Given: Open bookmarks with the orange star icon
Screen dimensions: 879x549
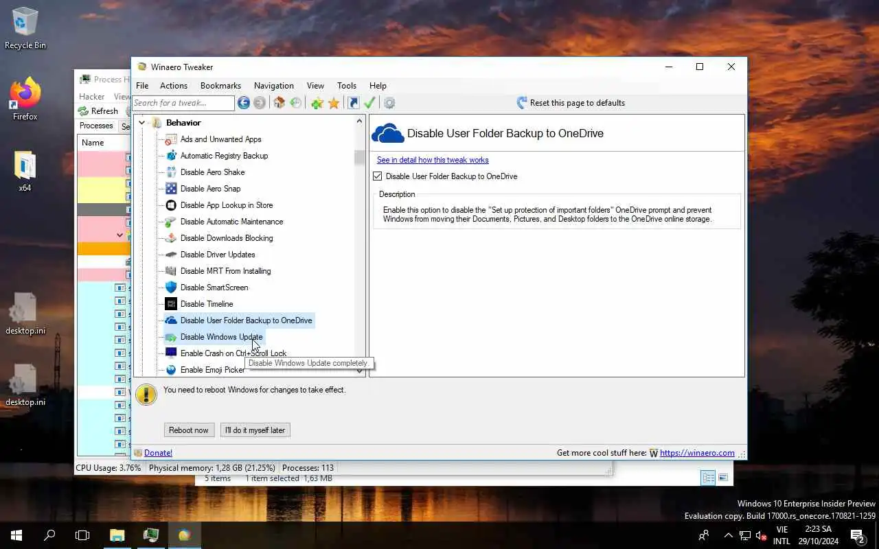Looking at the screenshot, I should coord(334,103).
